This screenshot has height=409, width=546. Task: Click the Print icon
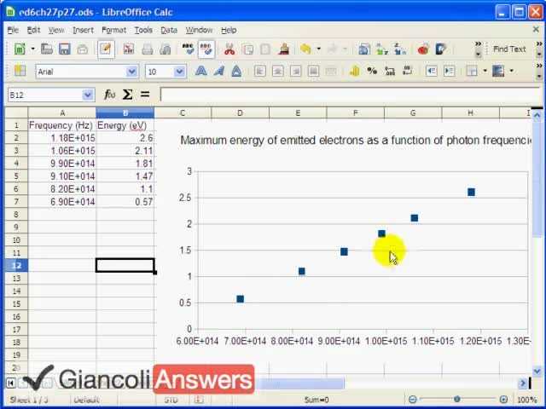(147, 49)
